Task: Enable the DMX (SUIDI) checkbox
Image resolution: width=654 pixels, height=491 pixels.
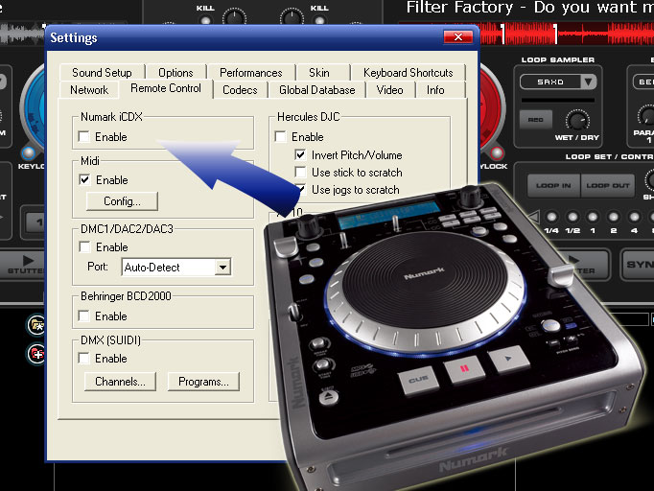Action: tap(84, 358)
